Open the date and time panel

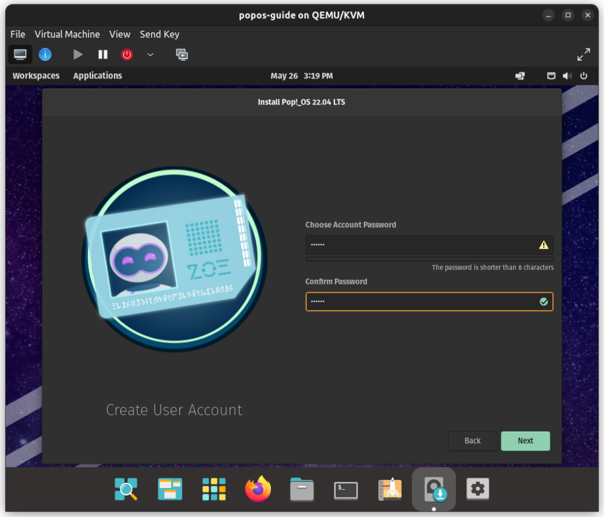[301, 76]
